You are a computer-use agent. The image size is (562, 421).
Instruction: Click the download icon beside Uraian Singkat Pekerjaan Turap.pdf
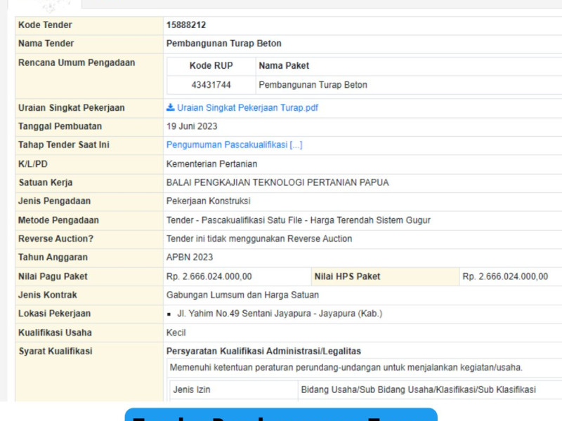click(170, 108)
